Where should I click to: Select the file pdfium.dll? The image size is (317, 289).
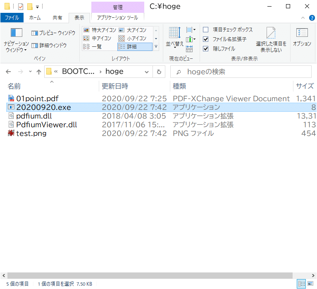34,116
